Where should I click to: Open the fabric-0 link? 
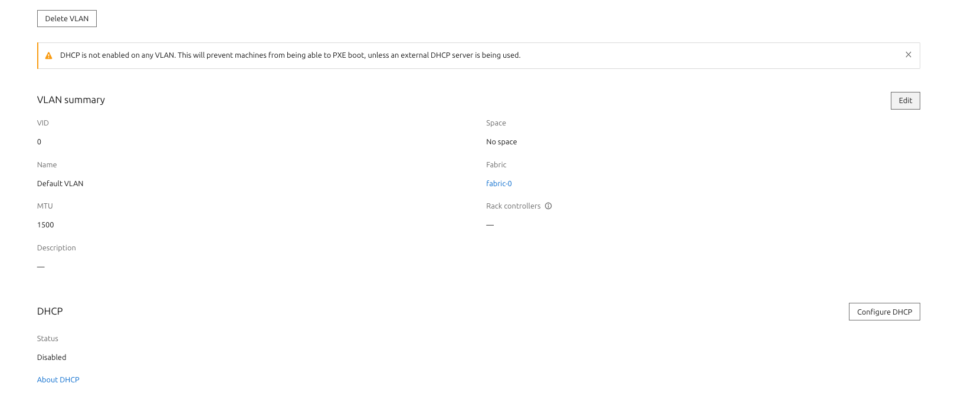[498, 184]
